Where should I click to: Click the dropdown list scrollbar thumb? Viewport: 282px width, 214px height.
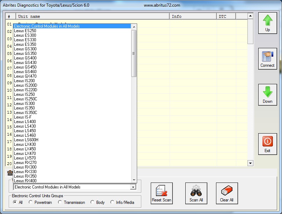pyautogui.click(x=134, y=53)
